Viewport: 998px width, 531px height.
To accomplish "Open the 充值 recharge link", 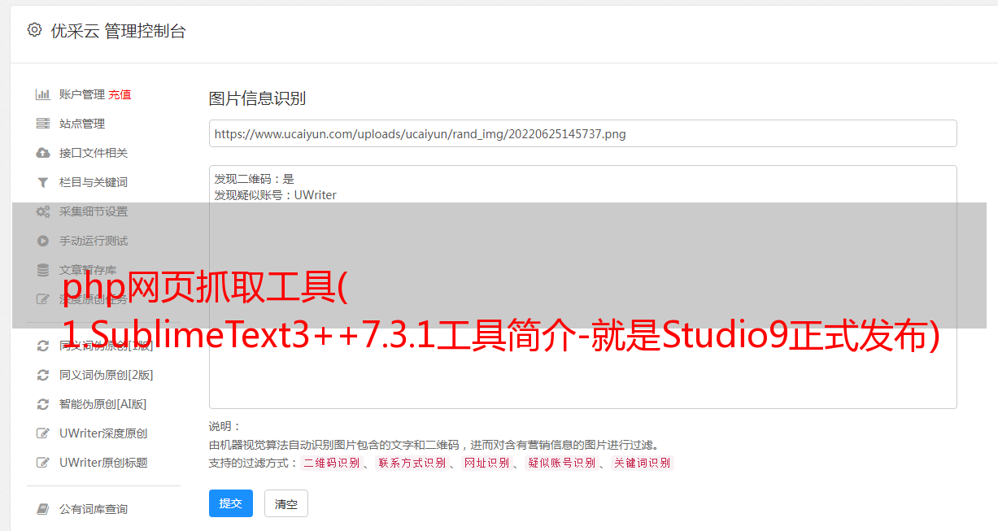I will tap(120, 94).
